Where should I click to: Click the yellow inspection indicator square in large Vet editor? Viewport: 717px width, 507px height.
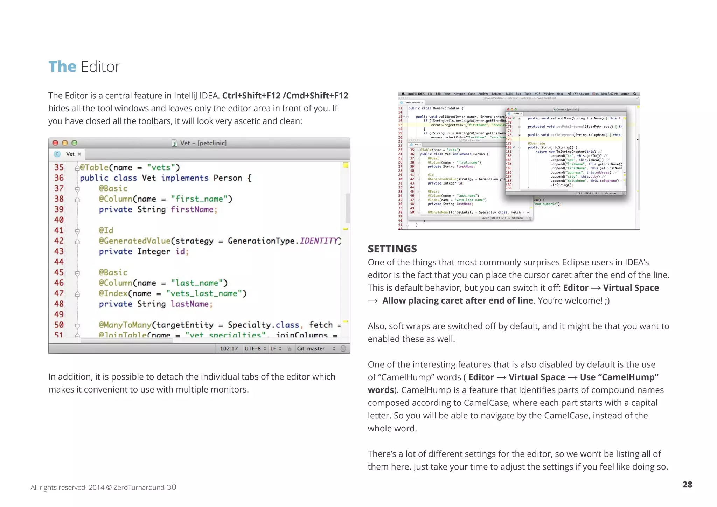(346, 165)
